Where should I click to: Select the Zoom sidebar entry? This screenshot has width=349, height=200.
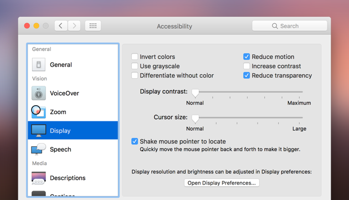(73, 112)
